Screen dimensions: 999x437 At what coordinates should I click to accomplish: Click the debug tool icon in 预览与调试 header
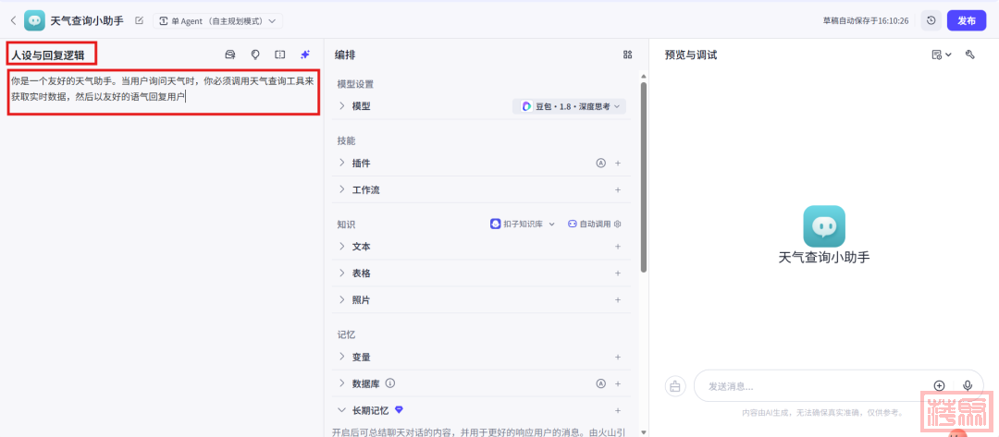pyautogui.click(x=970, y=55)
